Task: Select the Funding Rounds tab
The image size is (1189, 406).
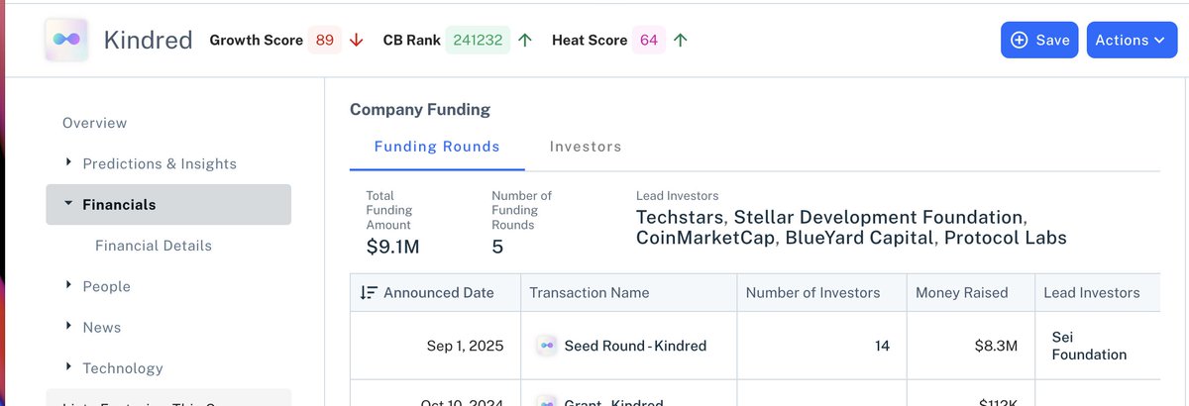Action: click(436, 147)
